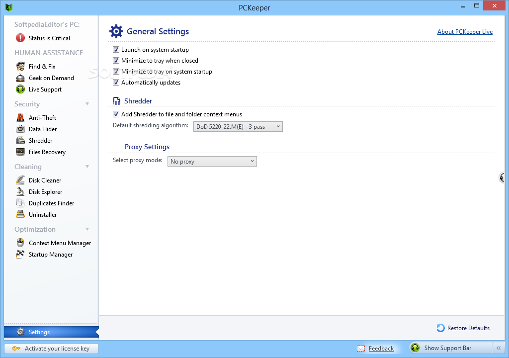Viewport: 509px width, 358px height.
Task: Collapse the Cleaning section arrow
Action: 87,167
